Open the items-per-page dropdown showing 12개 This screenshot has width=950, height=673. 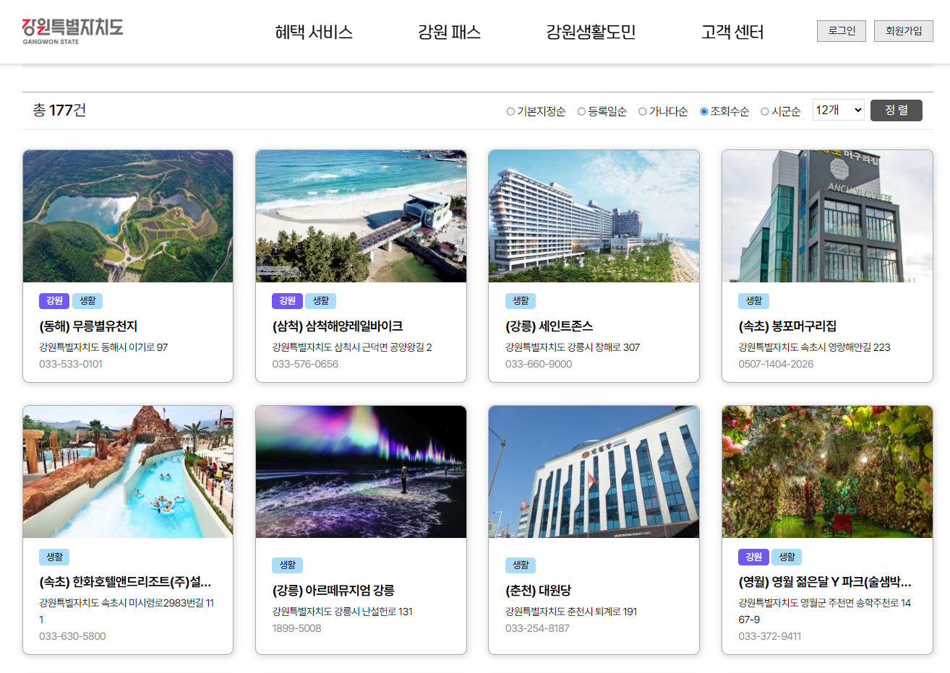pos(838,109)
